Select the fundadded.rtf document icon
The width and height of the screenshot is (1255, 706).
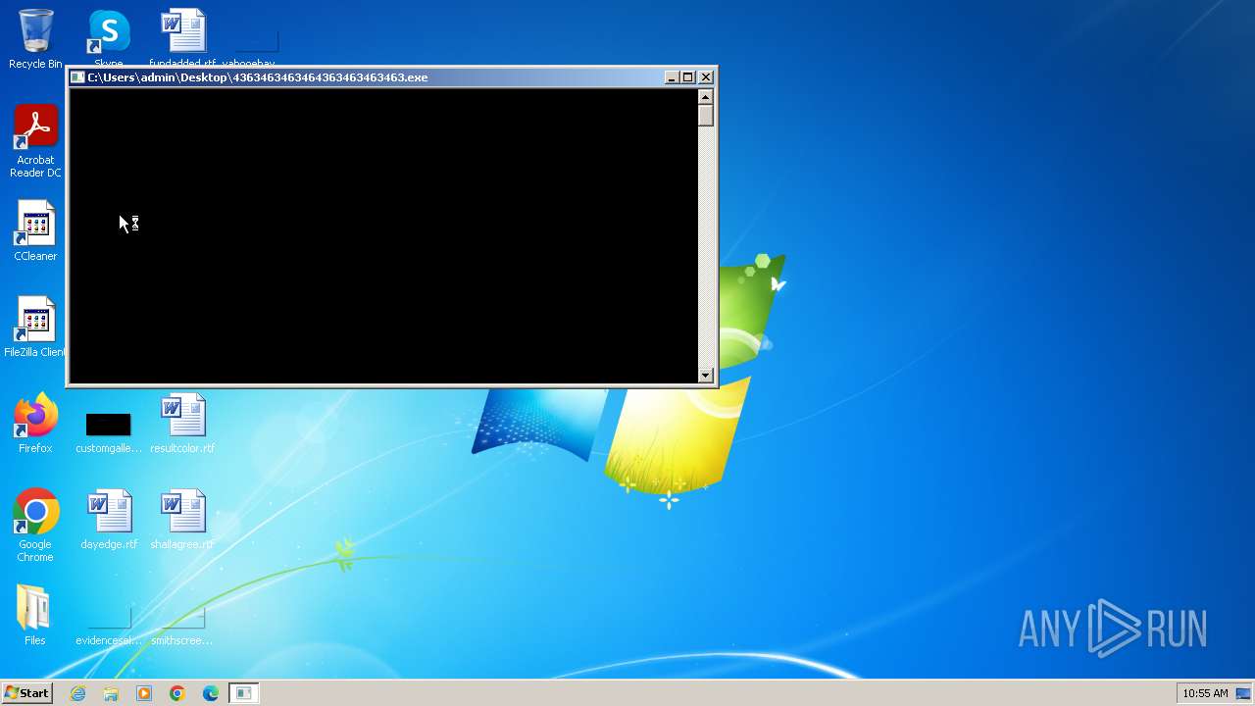(182, 35)
